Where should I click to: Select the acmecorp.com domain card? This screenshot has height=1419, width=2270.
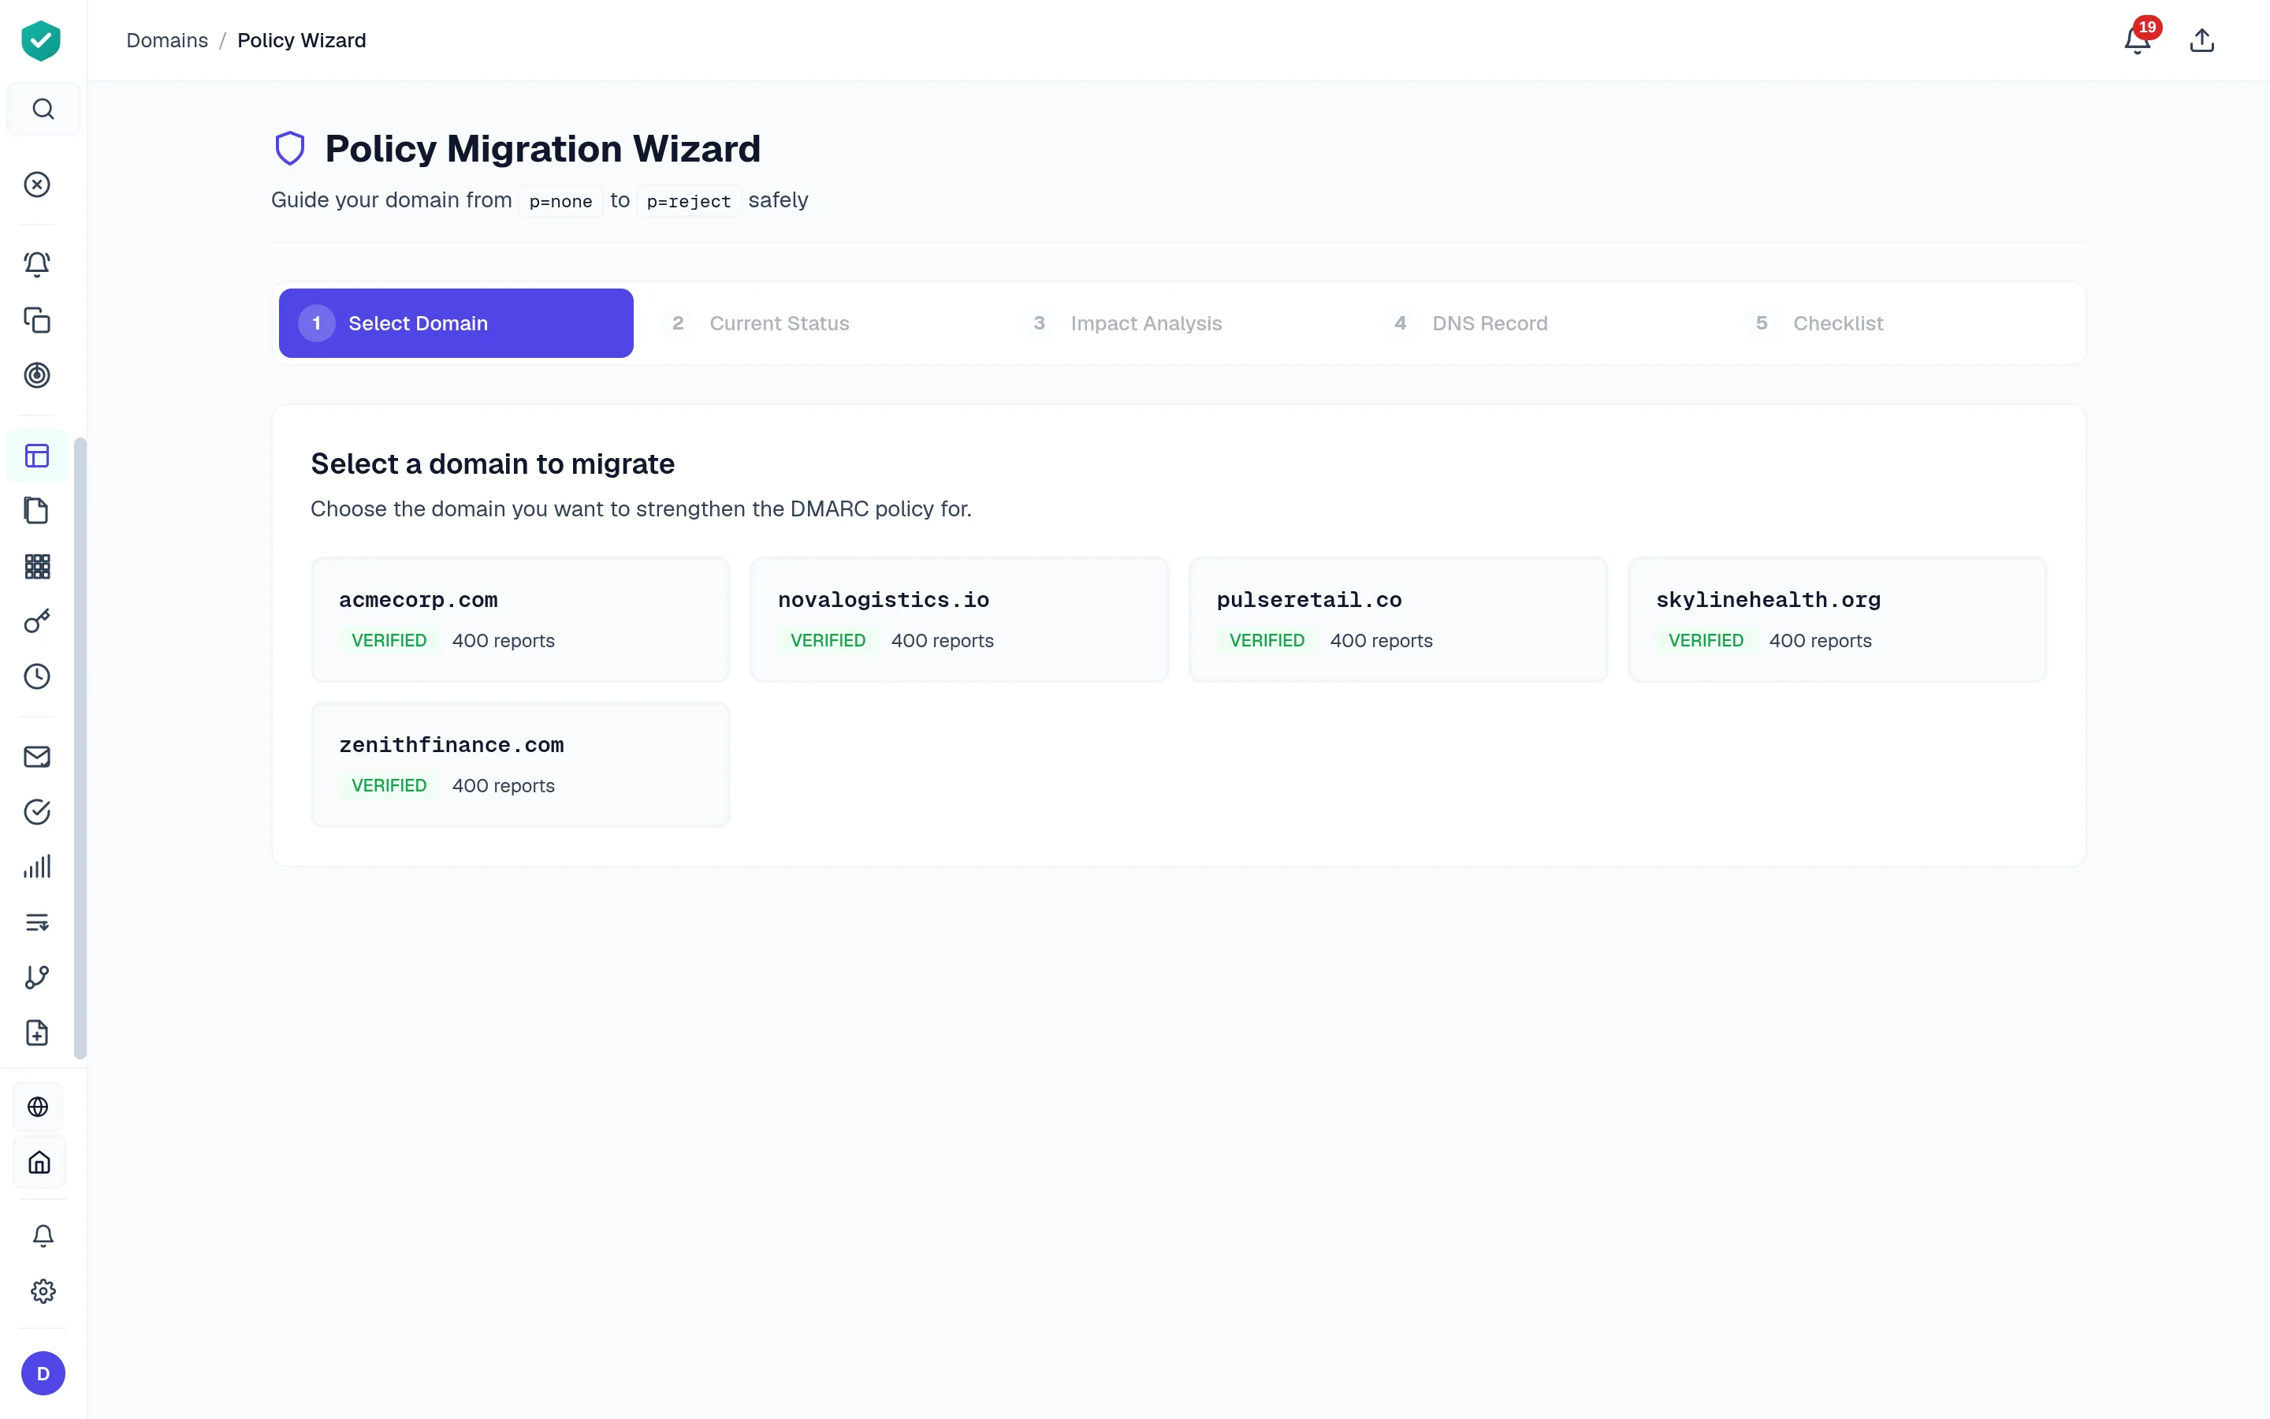(519, 620)
